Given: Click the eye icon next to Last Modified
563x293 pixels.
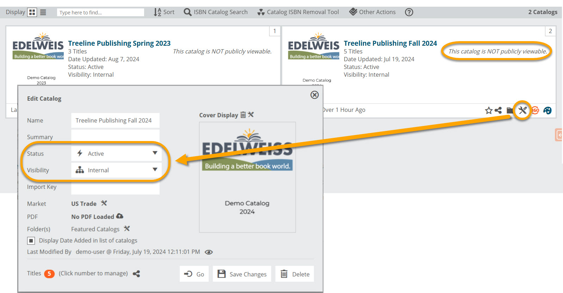Looking at the screenshot, I should click(x=209, y=252).
